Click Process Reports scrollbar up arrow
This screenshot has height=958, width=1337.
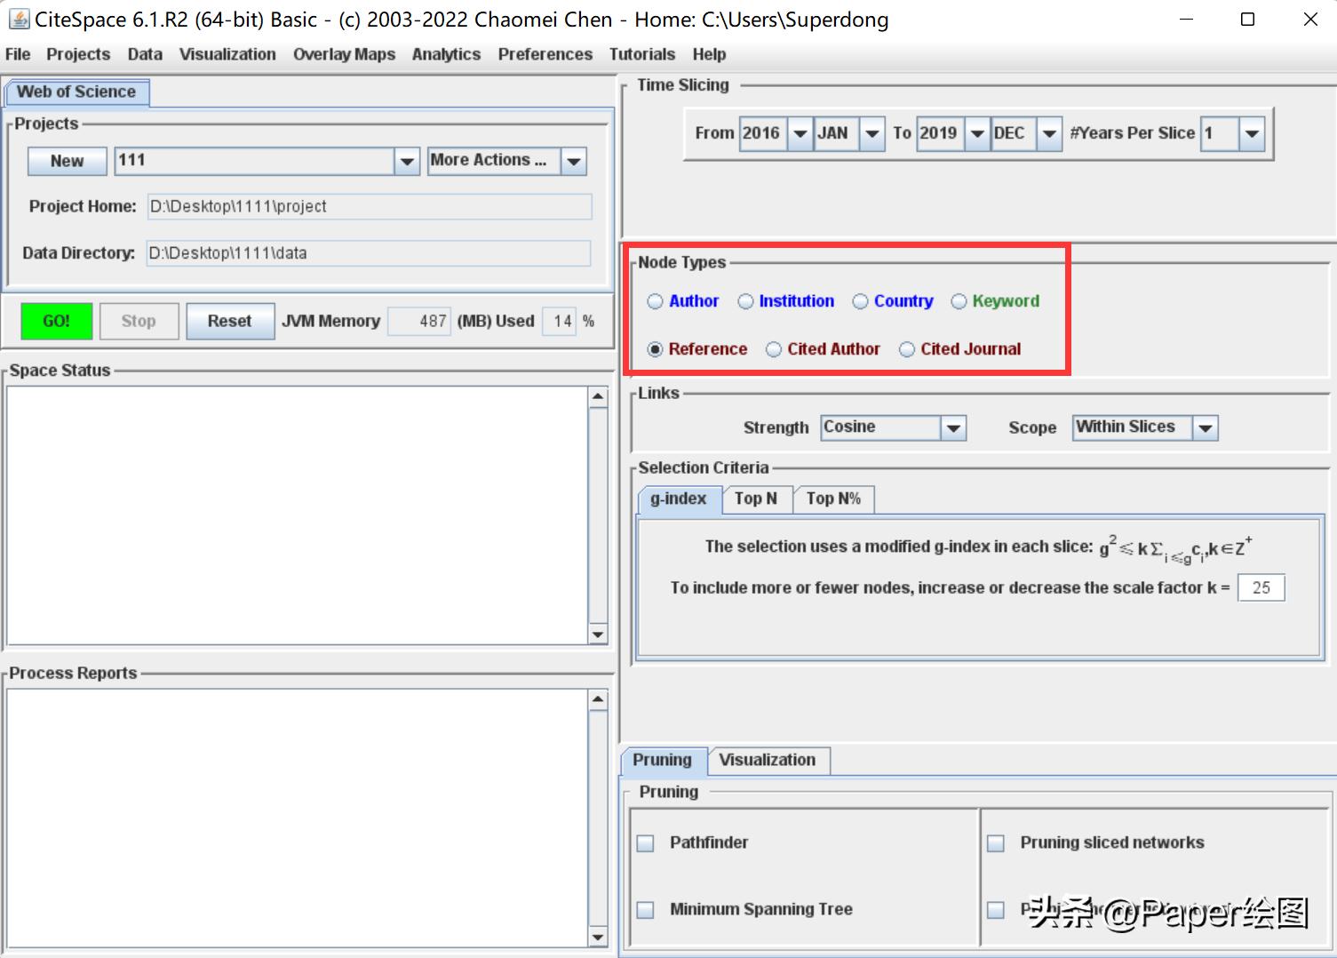[x=598, y=699]
